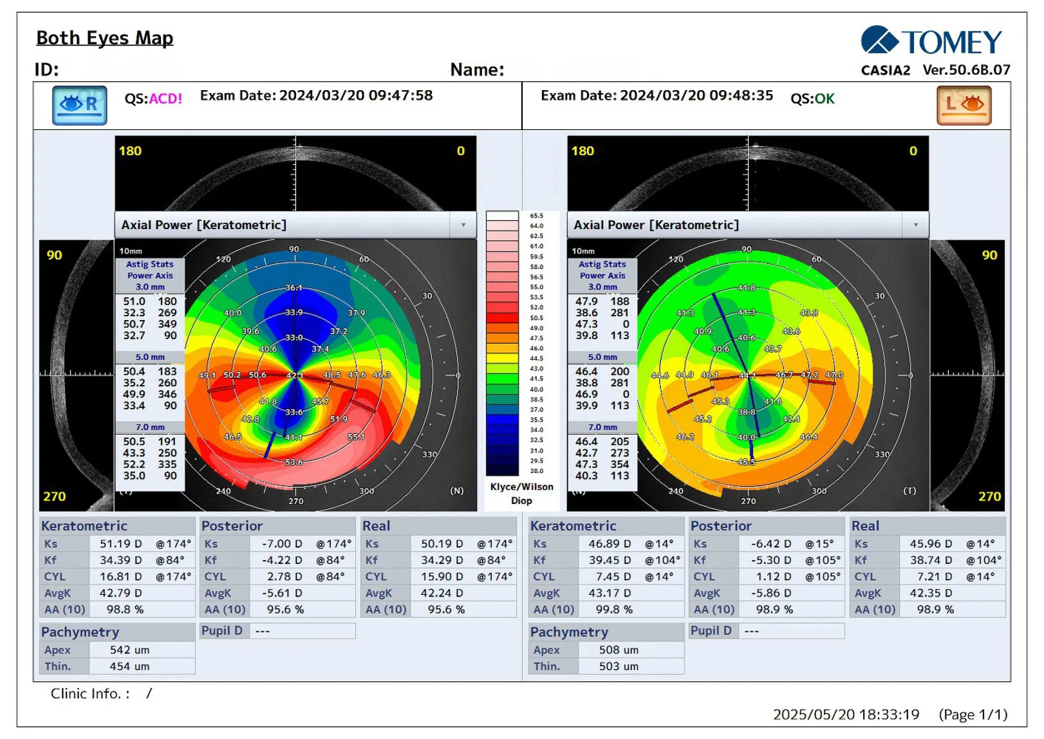
Task: Select blue 35.5 swatch in color scale
Action: click(x=502, y=420)
